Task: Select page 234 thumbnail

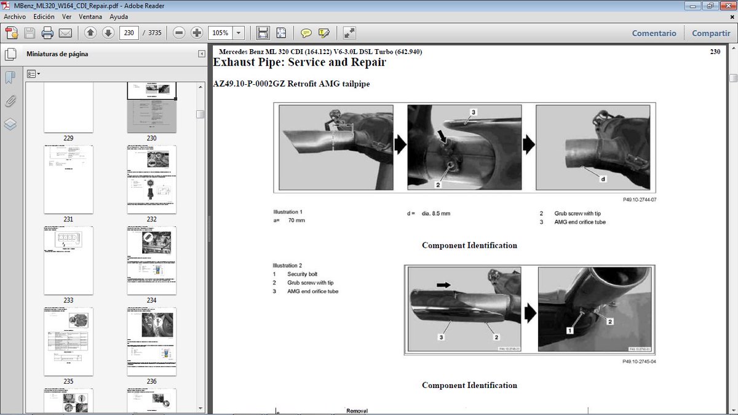Action: click(x=152, y=261)
